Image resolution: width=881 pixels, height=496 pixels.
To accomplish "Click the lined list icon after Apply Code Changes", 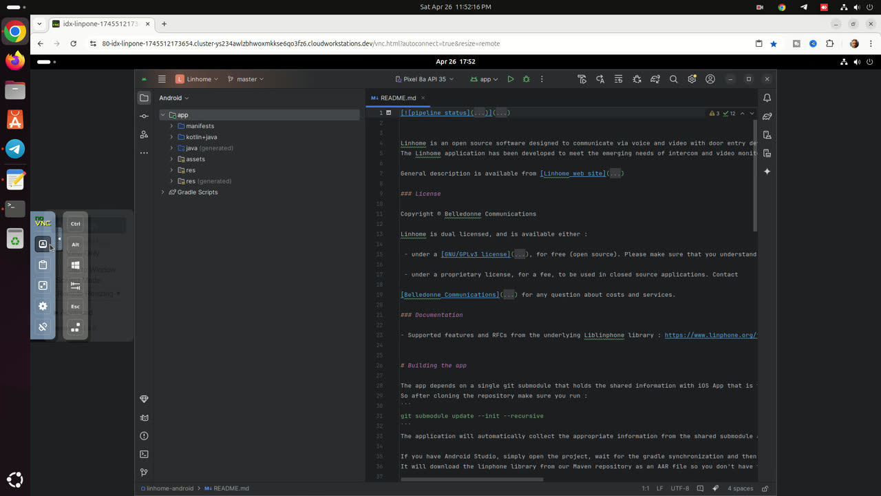I will click(619, 79).
